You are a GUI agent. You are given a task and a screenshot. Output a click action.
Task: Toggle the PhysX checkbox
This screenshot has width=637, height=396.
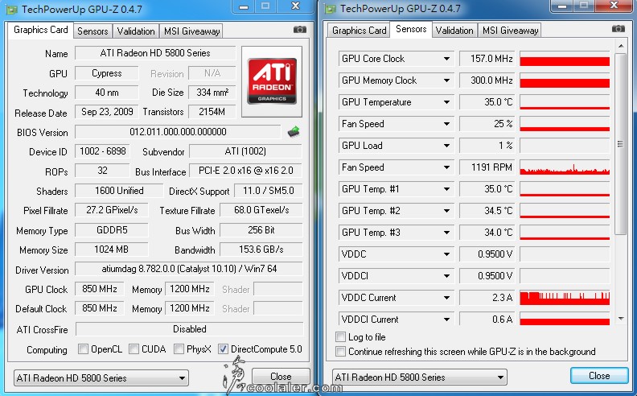pos(179,349)
